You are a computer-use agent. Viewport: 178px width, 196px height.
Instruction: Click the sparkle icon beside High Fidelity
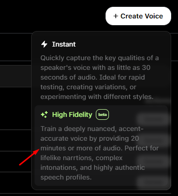(x=44, y=114)
